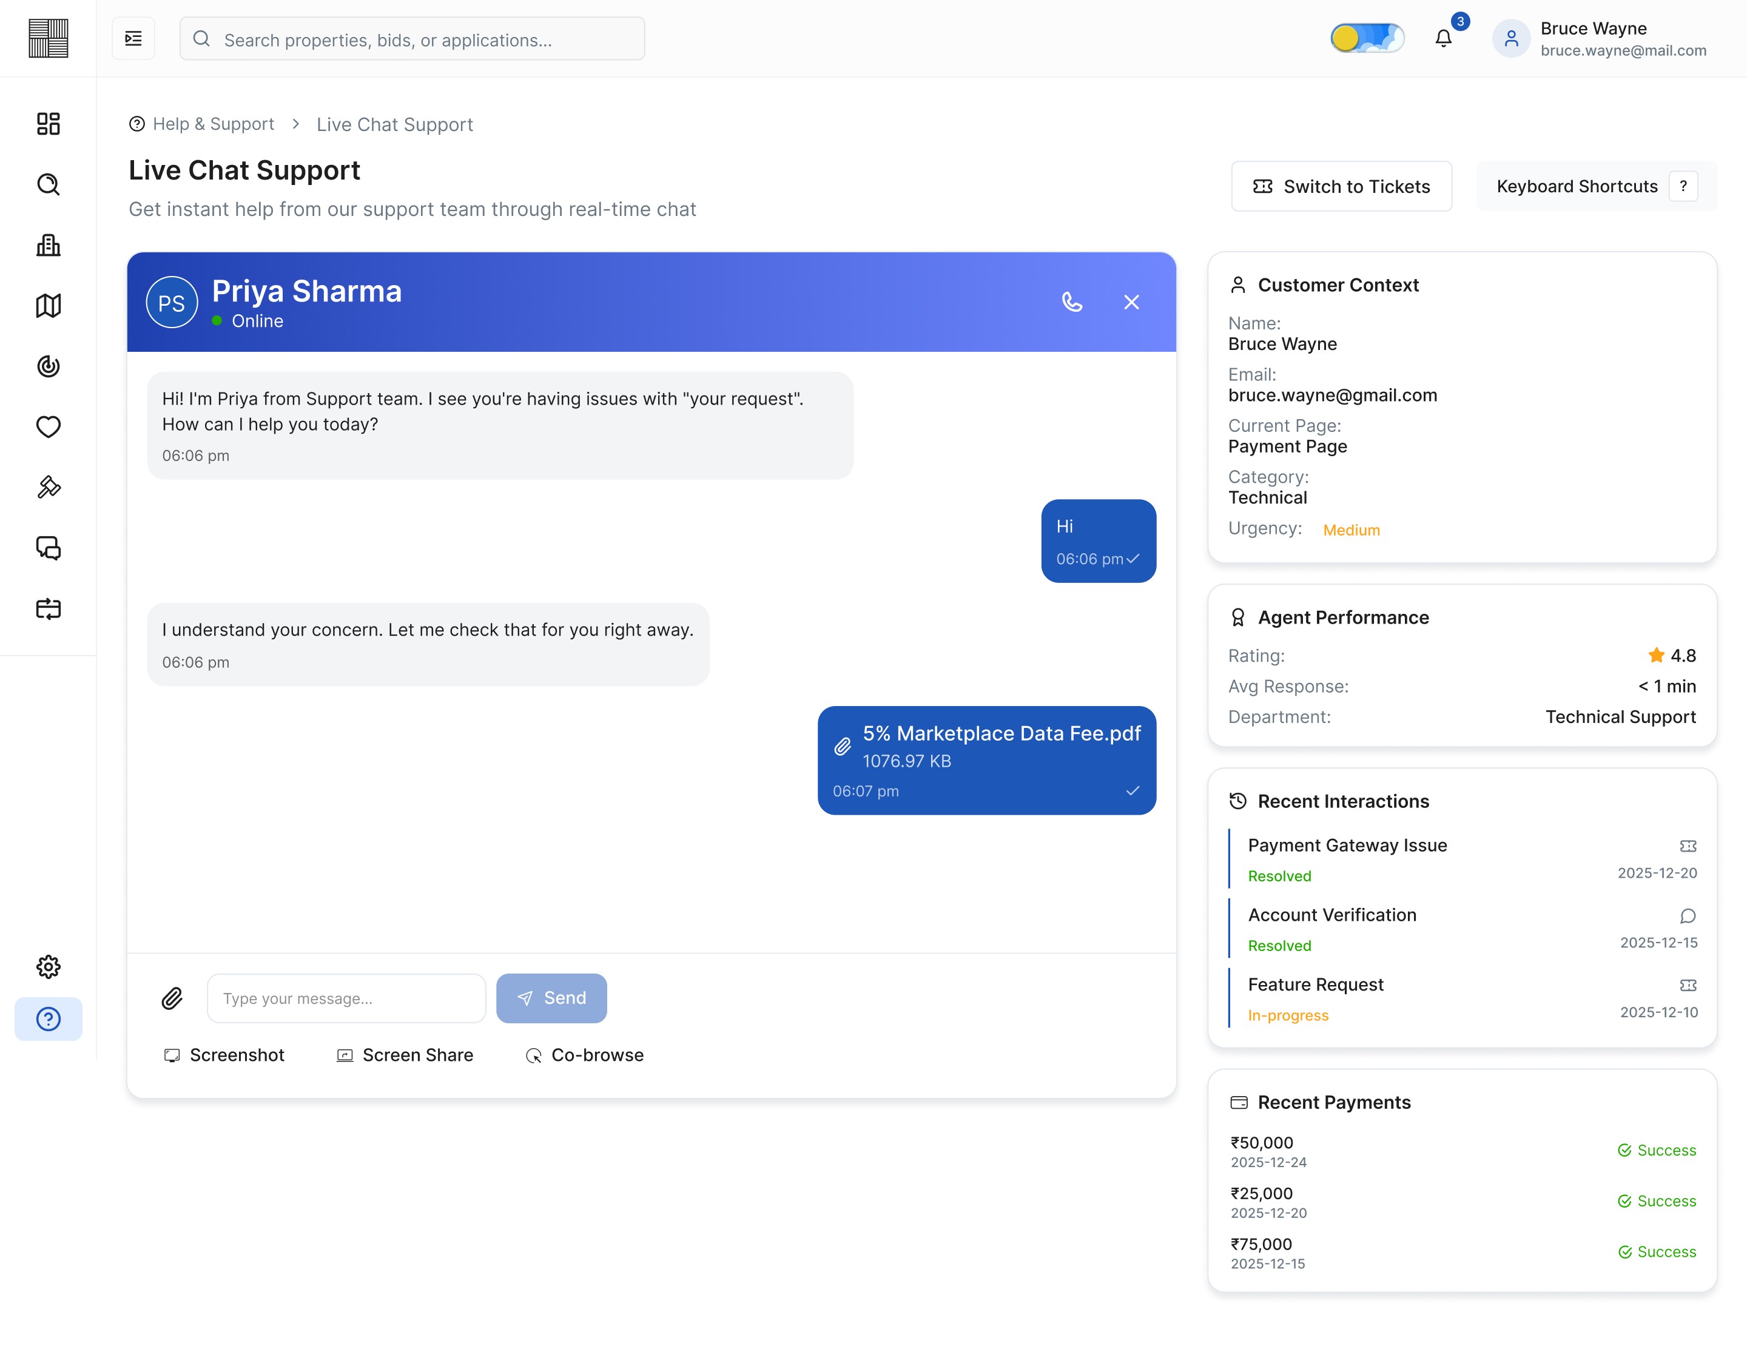Click the ₹50,000 payment entry

pyautogui.click(x=1463, y=1151)
